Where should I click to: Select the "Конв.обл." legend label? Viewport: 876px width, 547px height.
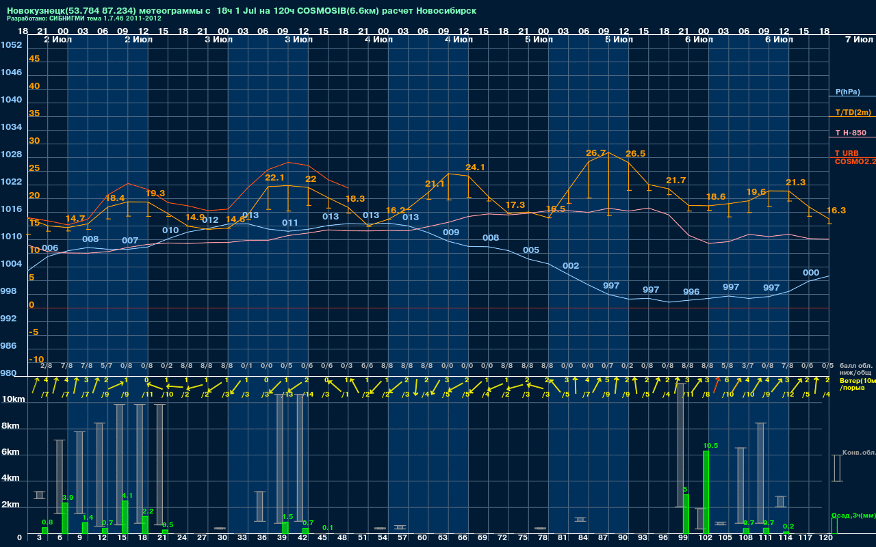(859, 453)
